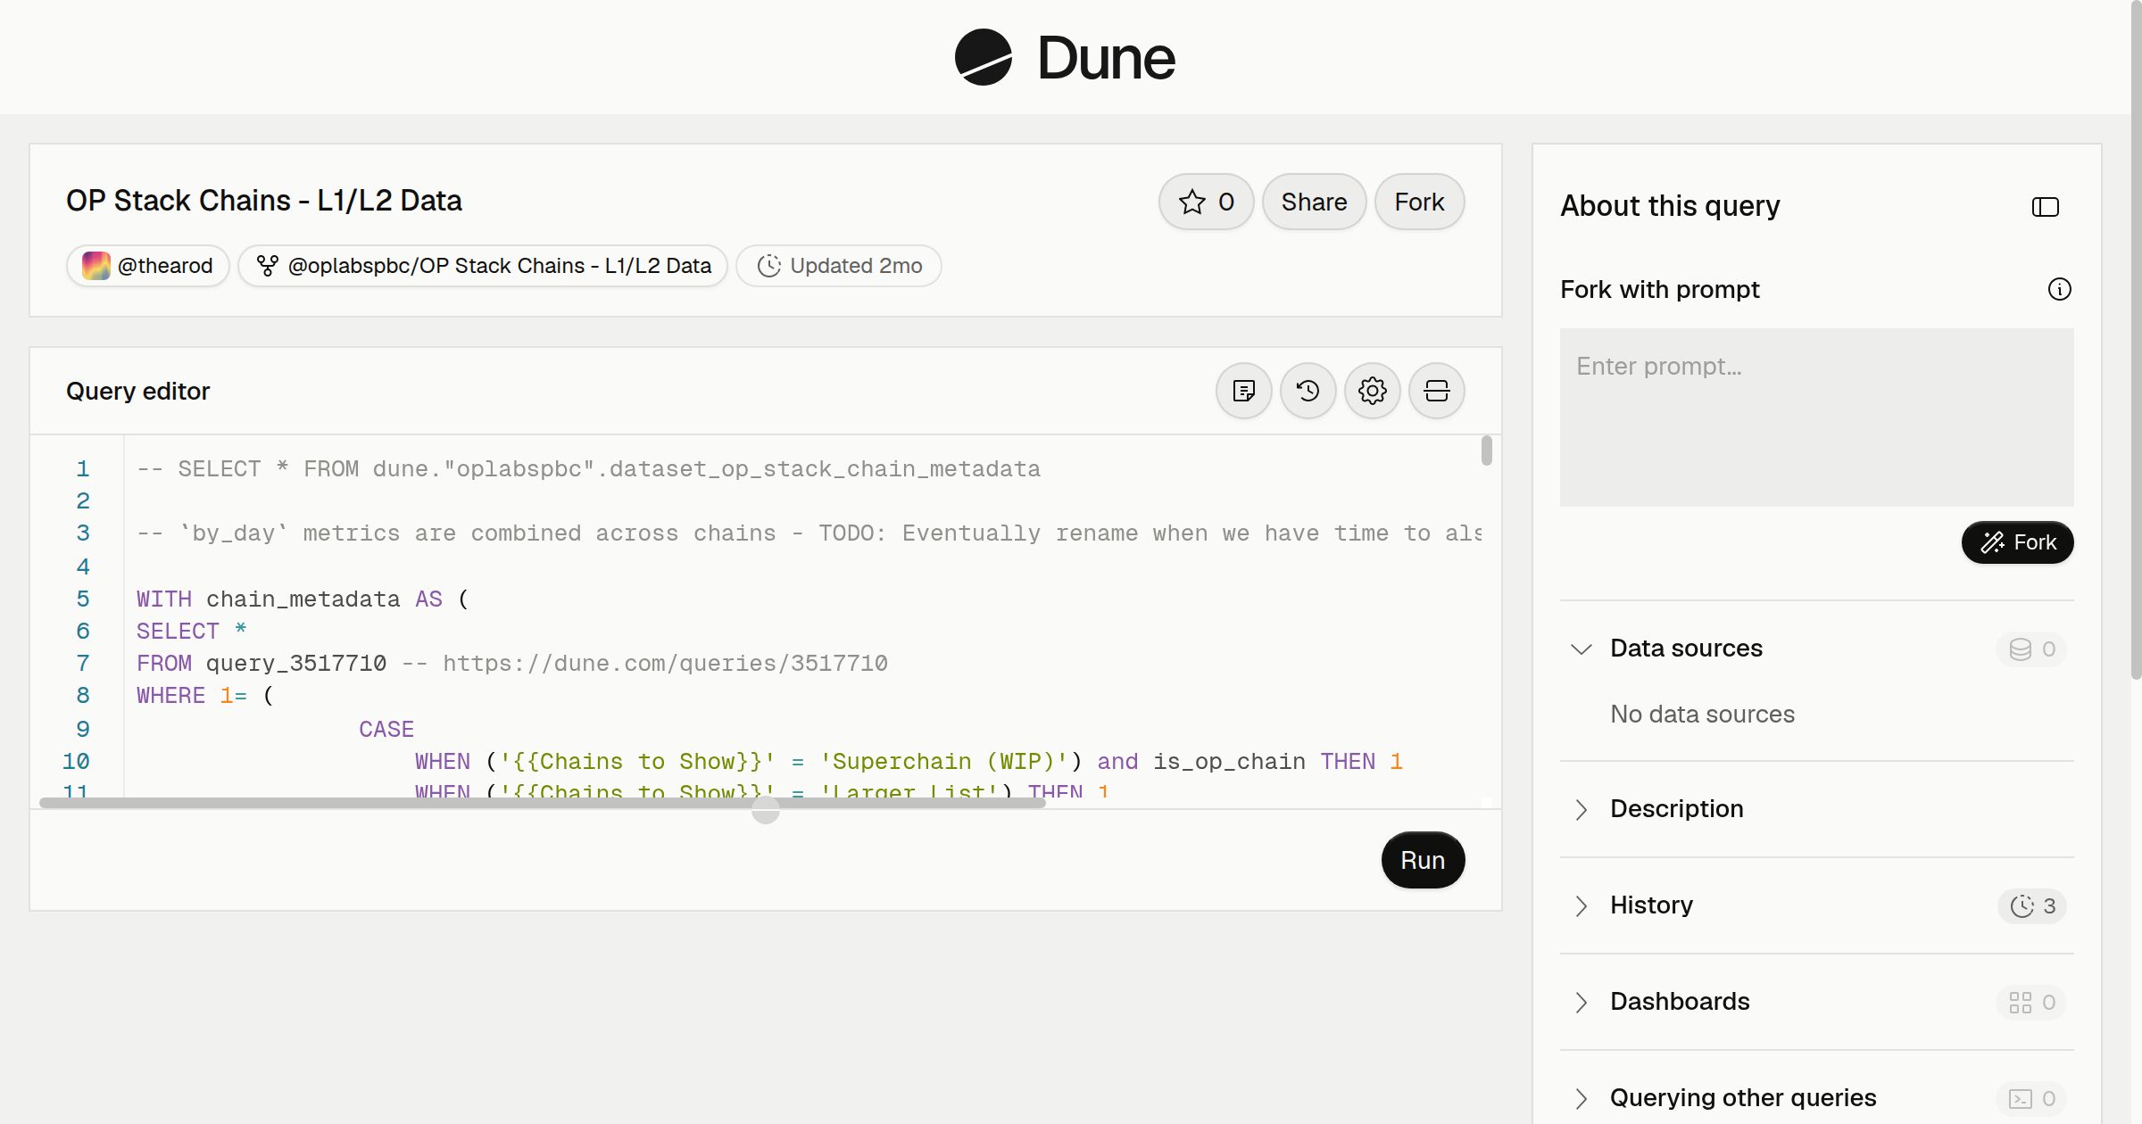Click the query title OP Stack Chains - L1/L2 Data
Image resolution: width=2142 pixels, height=1124 pixels.
click(264, 201)
